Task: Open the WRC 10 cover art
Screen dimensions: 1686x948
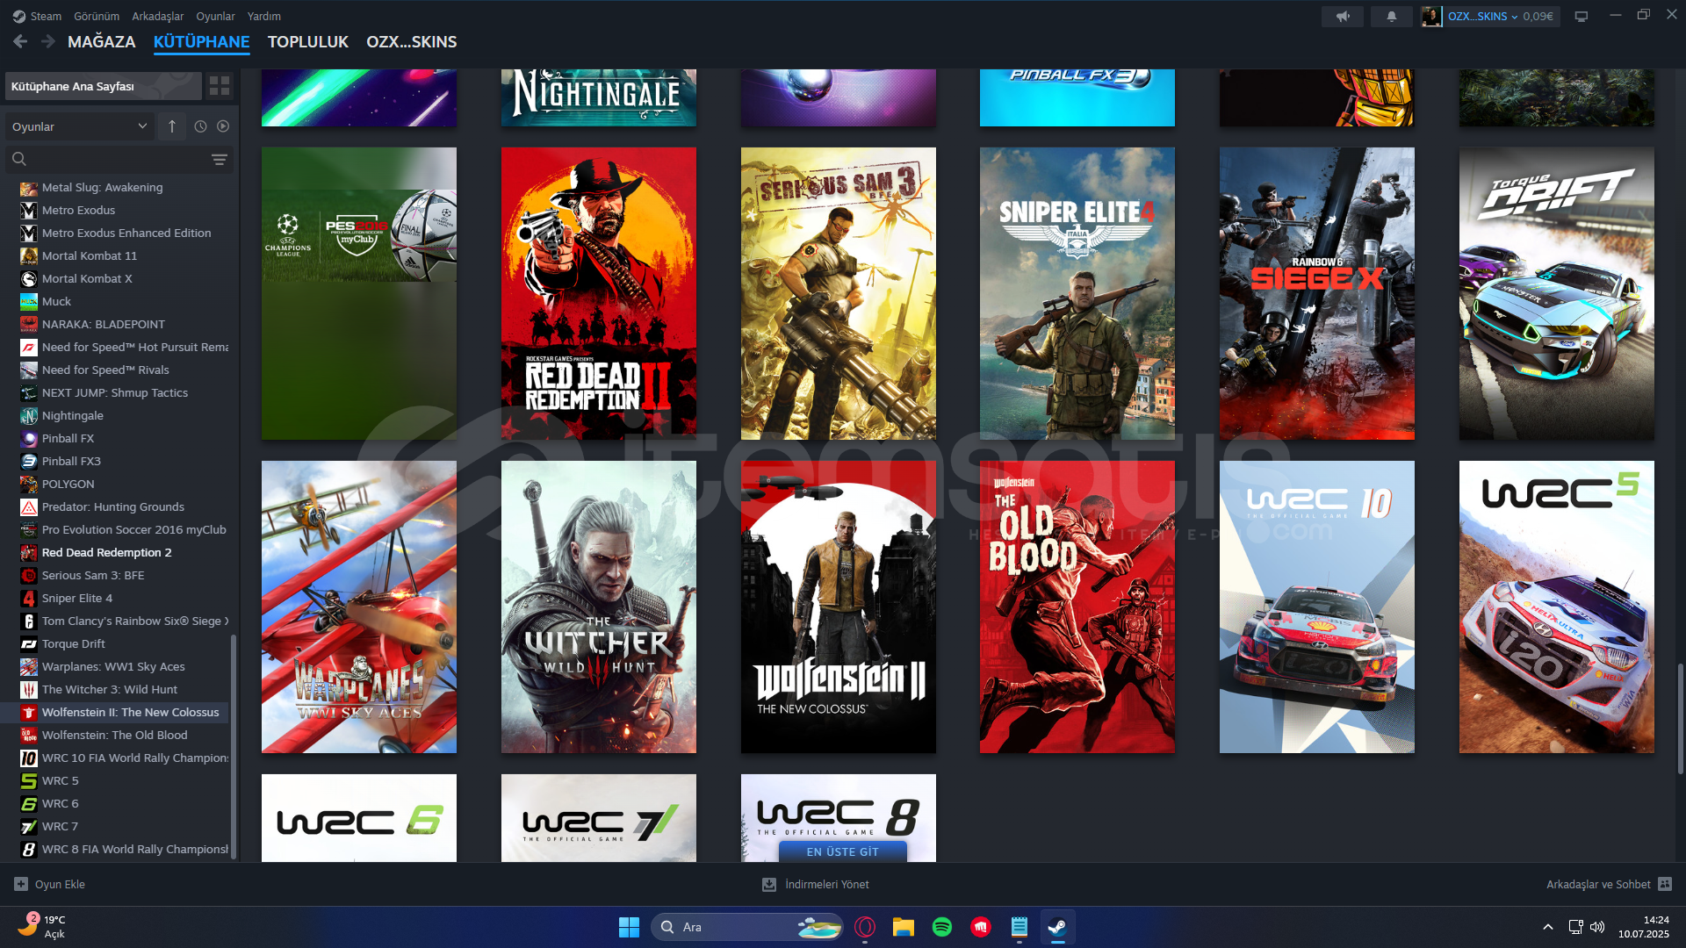Action: (1317, 607)
